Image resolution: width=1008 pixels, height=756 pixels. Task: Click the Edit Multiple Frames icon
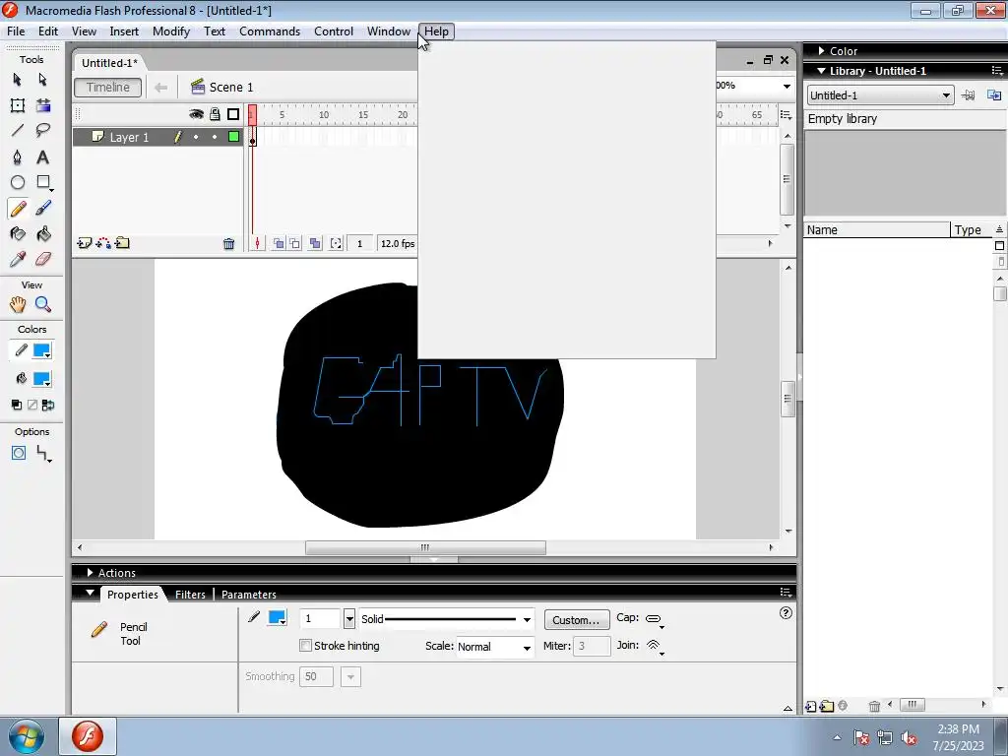[x=315, y=244]
